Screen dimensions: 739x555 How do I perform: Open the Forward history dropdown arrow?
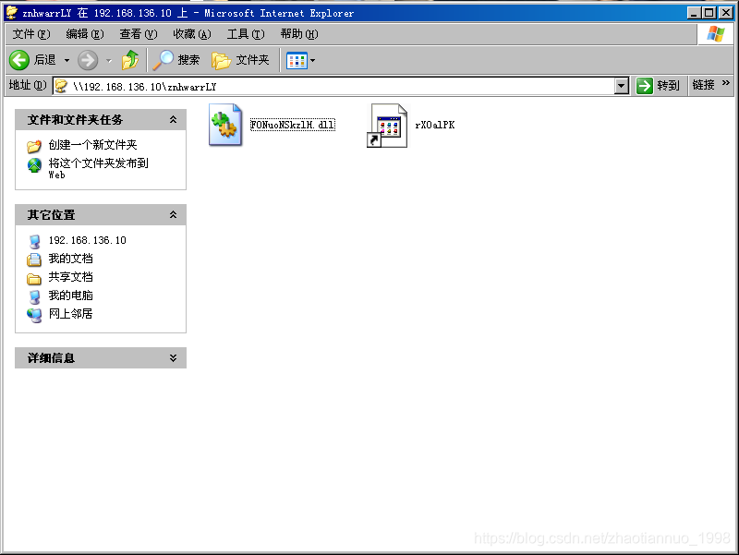point(109,60)
